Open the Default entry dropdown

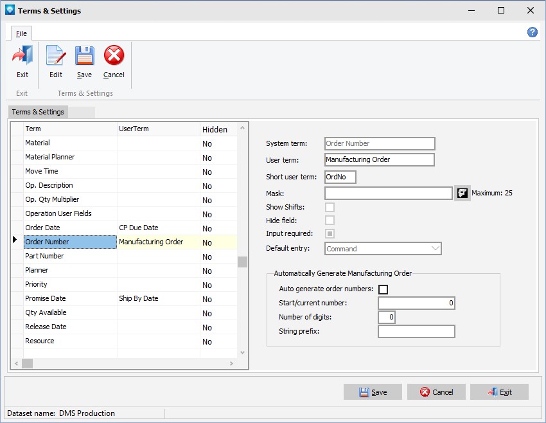(435, 248)
